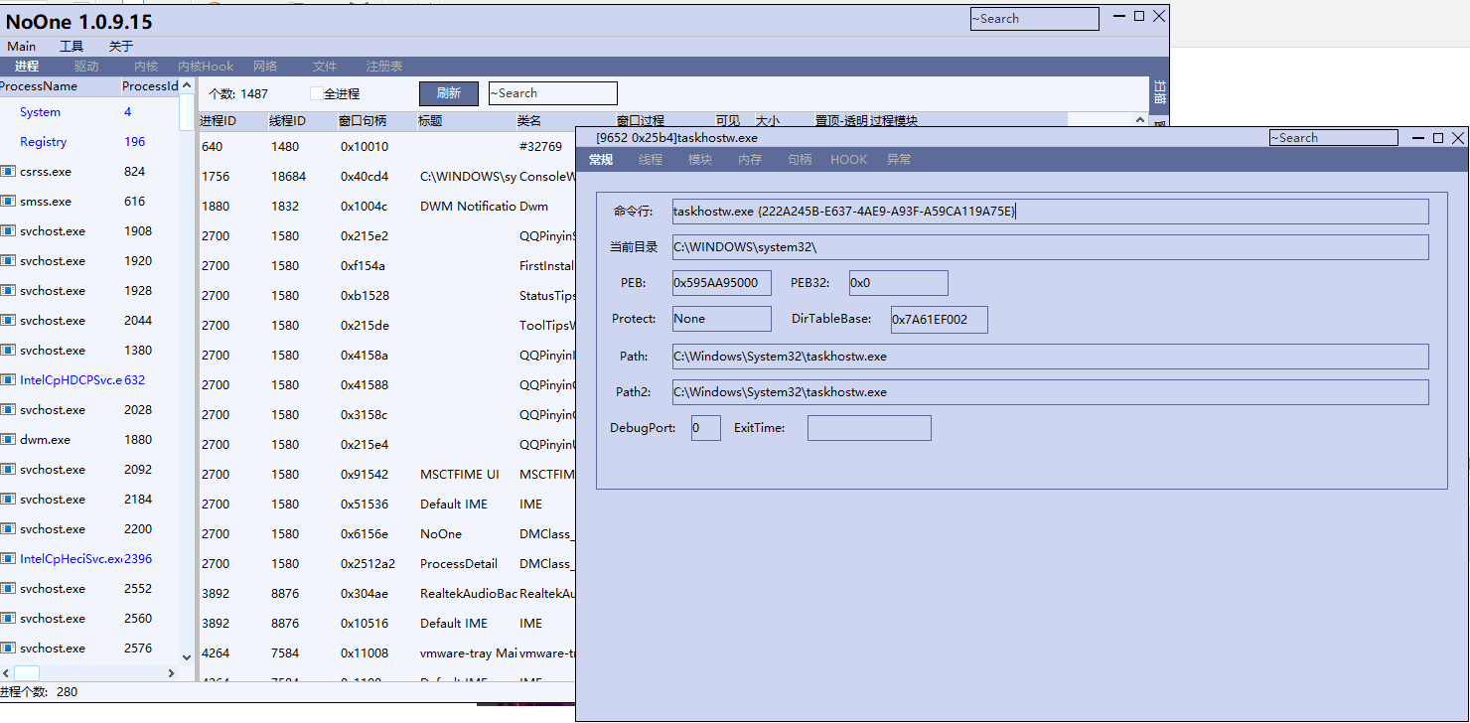The image size is (1470, 723).
Task: Open 异常 tab in taskhostw window
Action: (x=899, y=160)
